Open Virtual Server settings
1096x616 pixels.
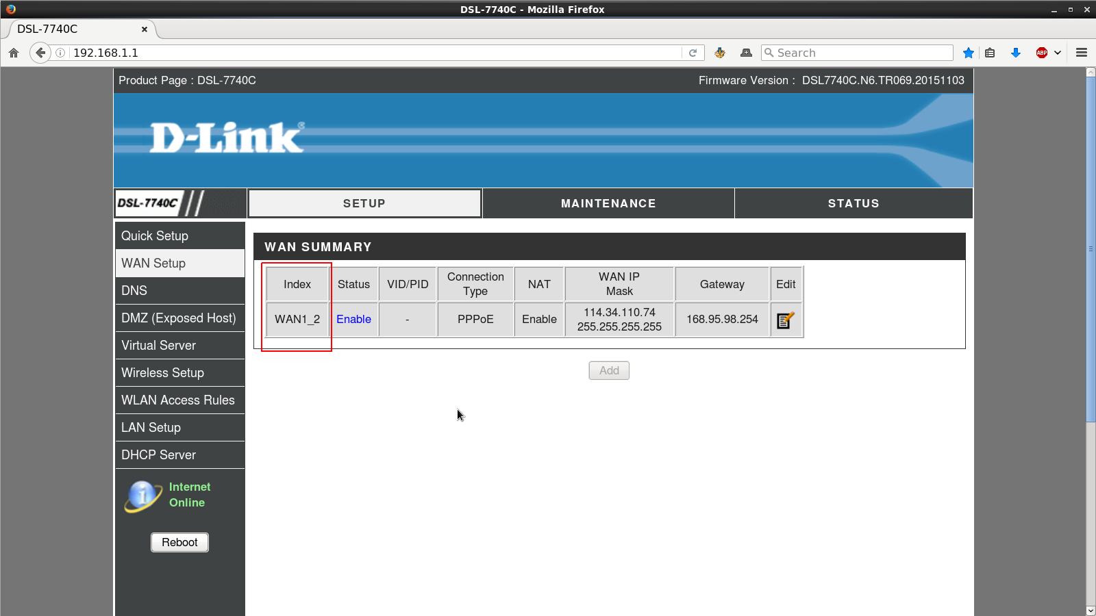pyautogui.click(x=179, y=345)
